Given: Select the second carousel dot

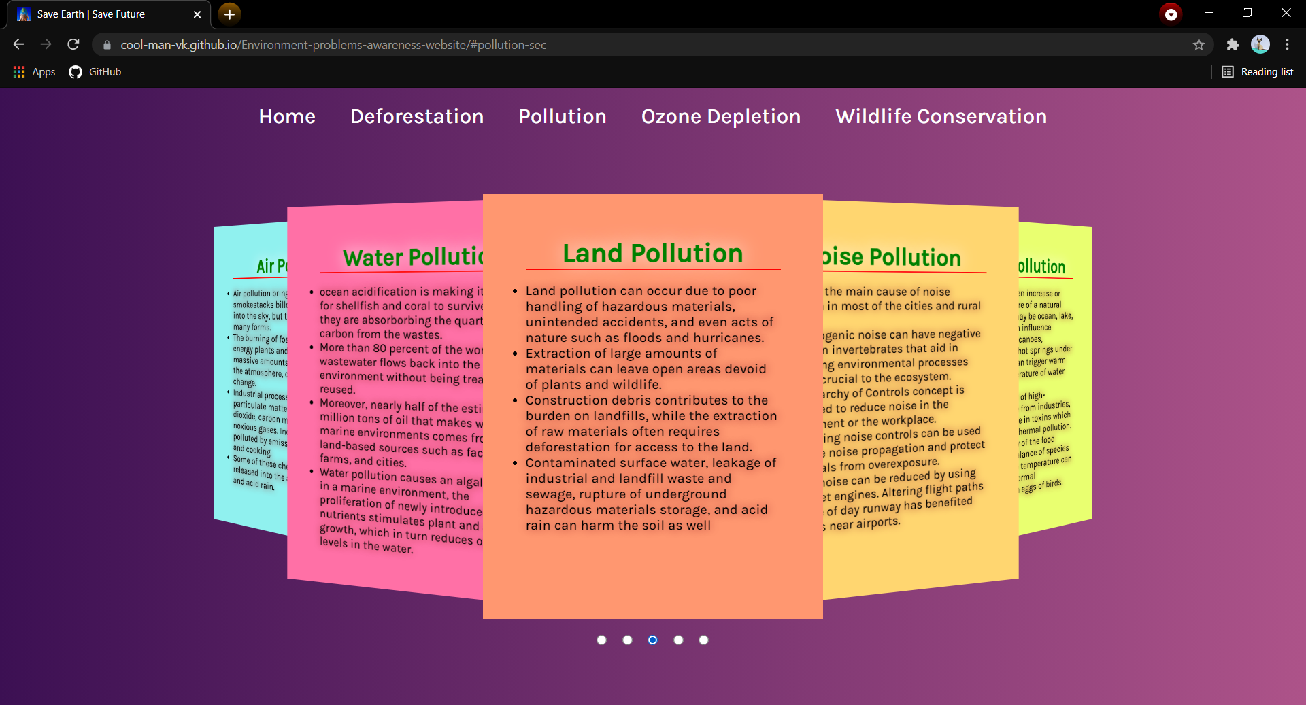Looking at the screenshot, I should click(627, 640).
